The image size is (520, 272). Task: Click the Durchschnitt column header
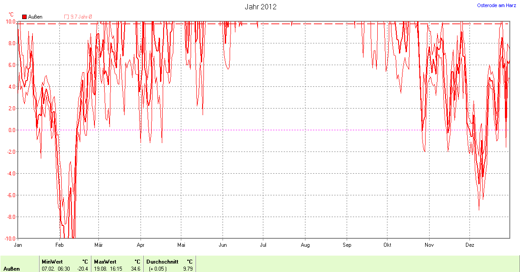click(x=162, y=262)
